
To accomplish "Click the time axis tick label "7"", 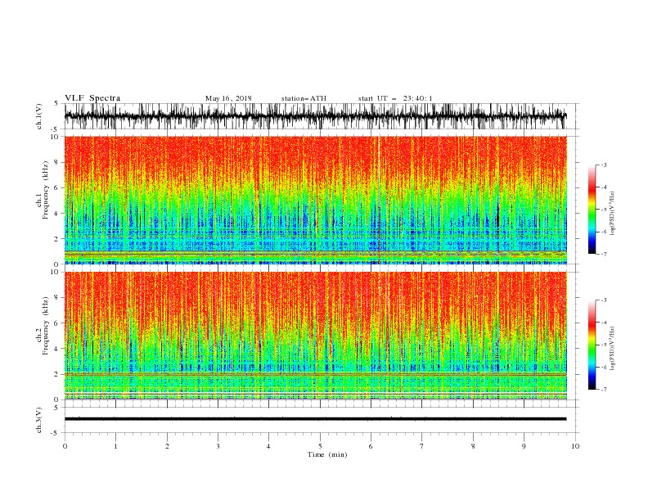I will pos(422,446).
